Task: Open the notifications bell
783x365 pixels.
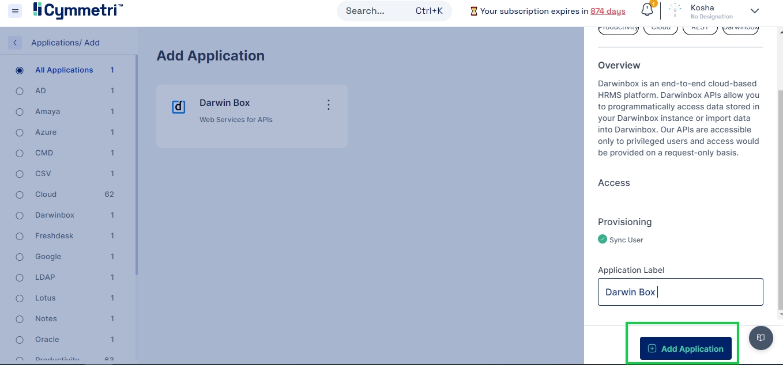Action: (x=647, y=10)
